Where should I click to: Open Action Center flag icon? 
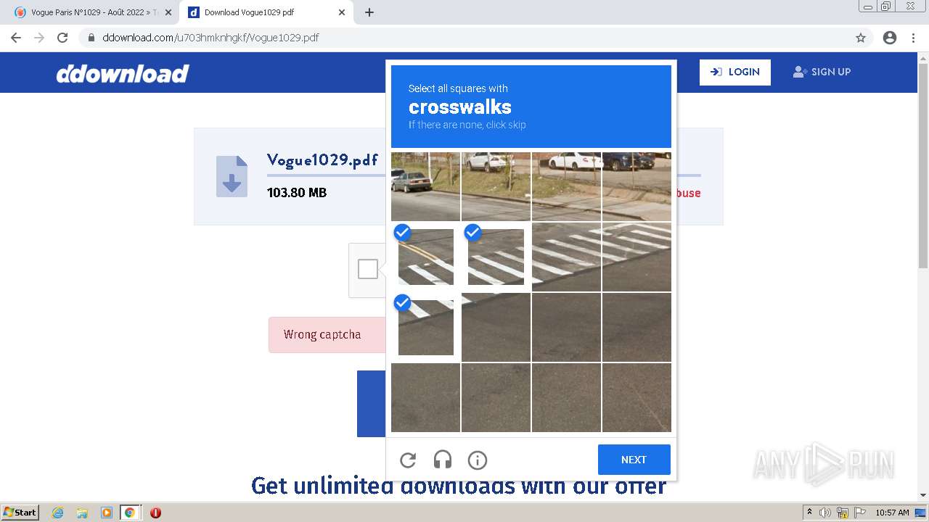(859, 513)
